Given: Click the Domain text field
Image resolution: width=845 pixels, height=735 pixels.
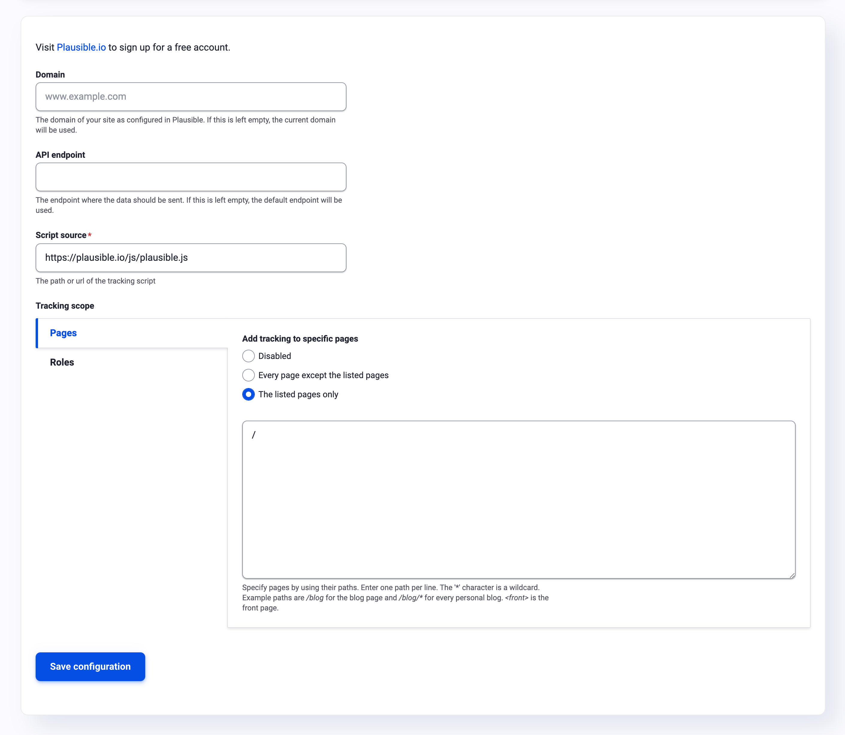Looking at the screenshot, I should (x=191, y=97).
